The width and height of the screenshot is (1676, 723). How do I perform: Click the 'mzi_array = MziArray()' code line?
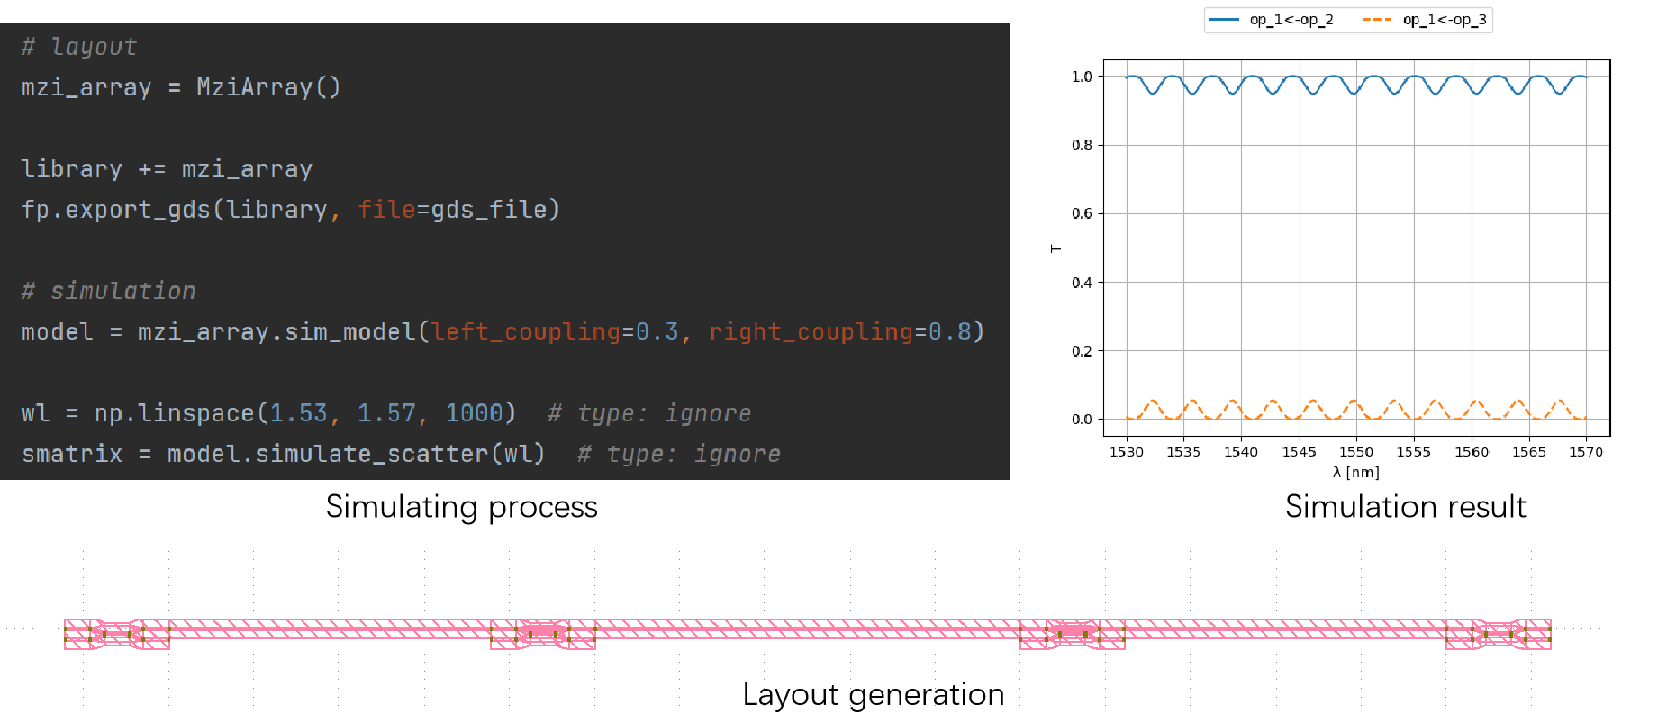click(x=181, y=87)
